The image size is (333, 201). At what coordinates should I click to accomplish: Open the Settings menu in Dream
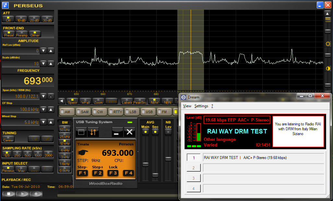click(x=201, y=106)
